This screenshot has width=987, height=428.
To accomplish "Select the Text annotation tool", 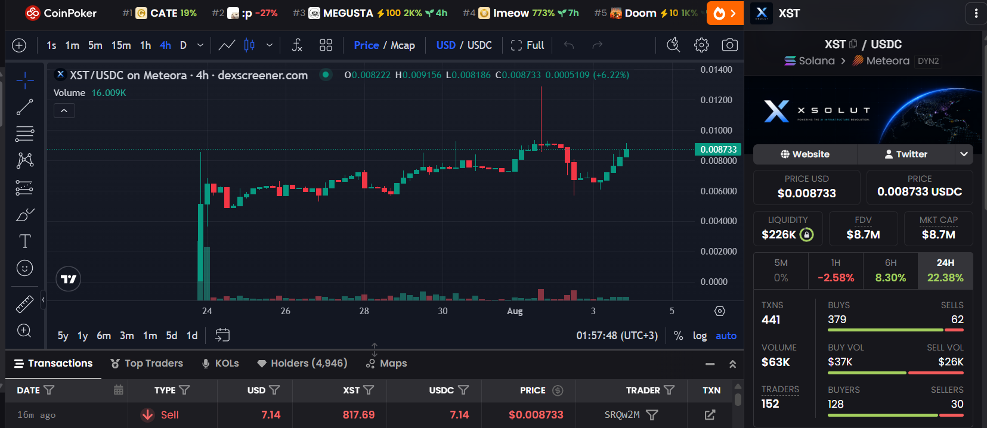I will pyautogui.click(x=24, y=241).
